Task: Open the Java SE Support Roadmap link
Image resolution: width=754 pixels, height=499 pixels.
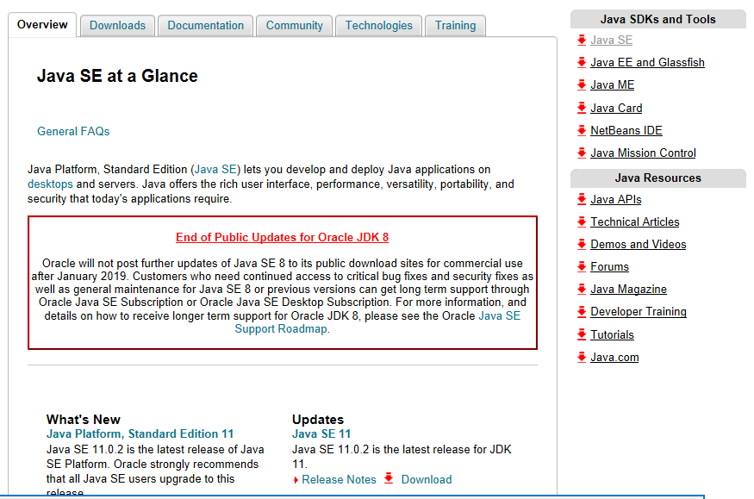Action: click(x=377, y=322)
